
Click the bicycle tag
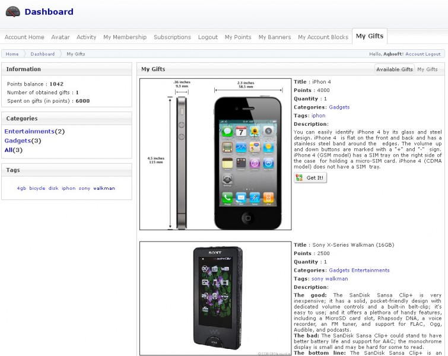point(37,188)
